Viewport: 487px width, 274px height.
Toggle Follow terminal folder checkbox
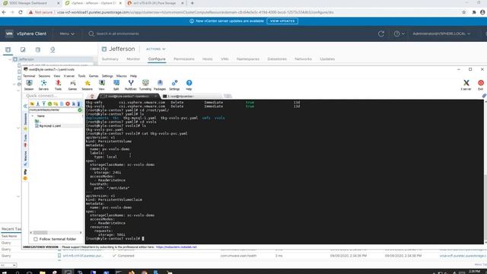(x=36, y=239)
